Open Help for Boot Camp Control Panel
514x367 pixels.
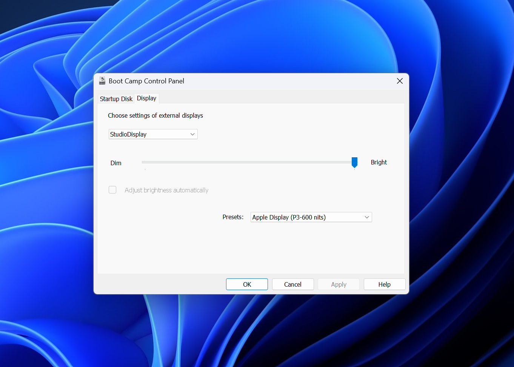coord(384,284)
